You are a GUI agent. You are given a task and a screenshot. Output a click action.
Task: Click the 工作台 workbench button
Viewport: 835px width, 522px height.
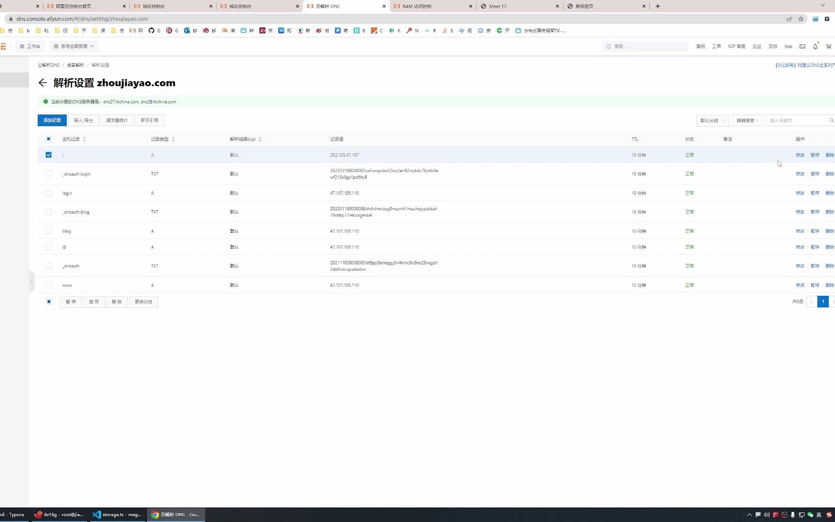tap(30, 46)
